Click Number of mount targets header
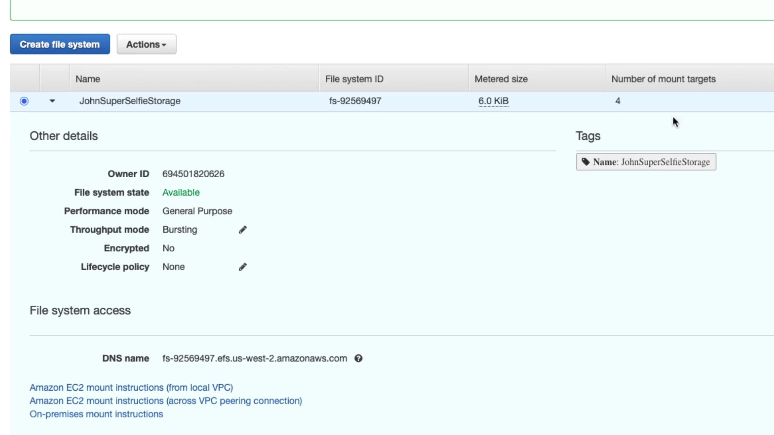Screen dimensions: 774x435 [x=663, y=79]
